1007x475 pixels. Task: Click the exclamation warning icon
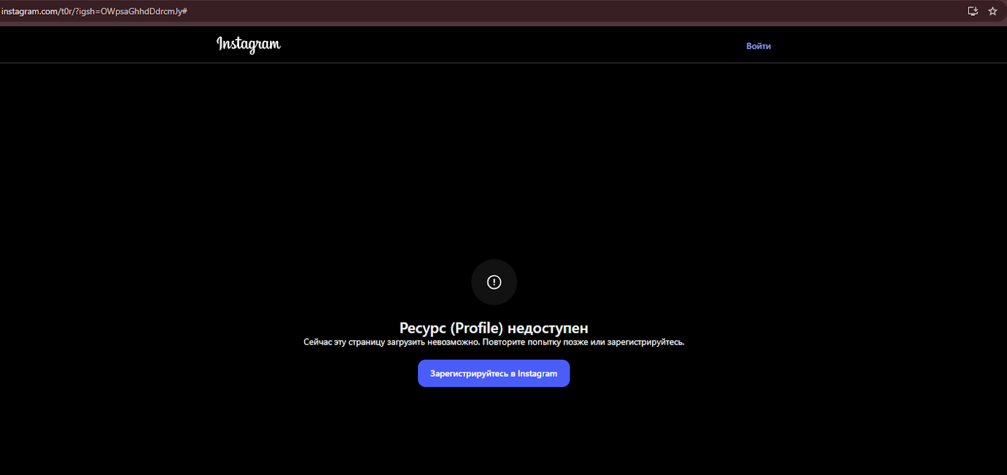click(x=494, y=282)
